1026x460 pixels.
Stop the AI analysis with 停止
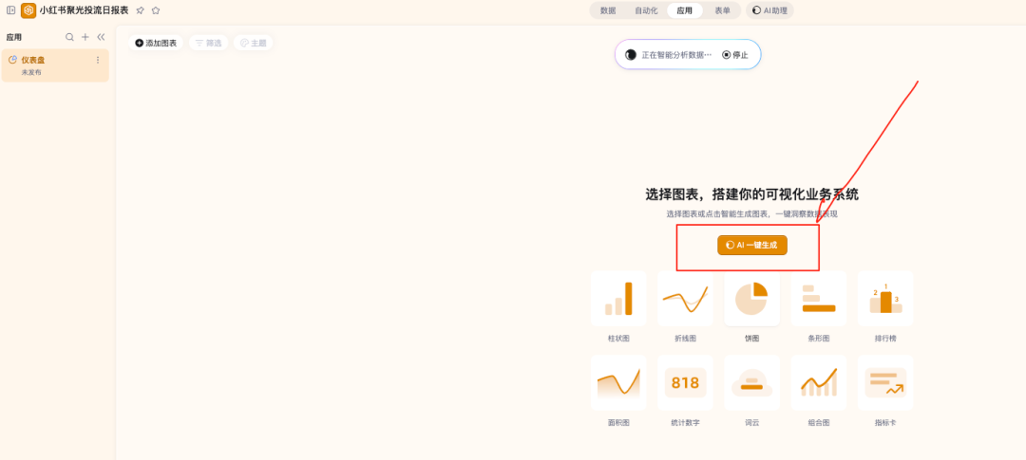734,55
